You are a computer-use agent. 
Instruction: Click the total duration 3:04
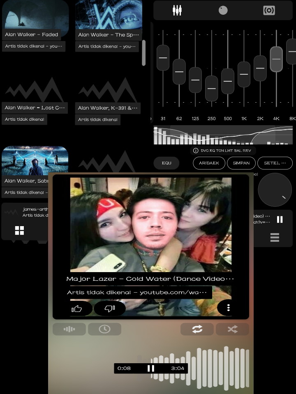178,369
